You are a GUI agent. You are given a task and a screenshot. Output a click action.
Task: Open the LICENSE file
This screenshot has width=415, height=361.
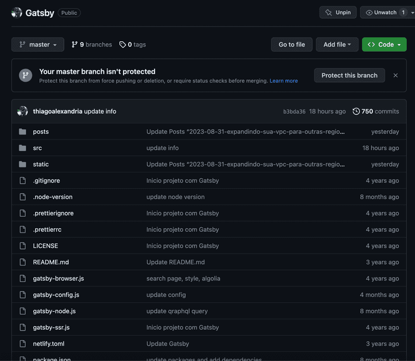point(46,246)
